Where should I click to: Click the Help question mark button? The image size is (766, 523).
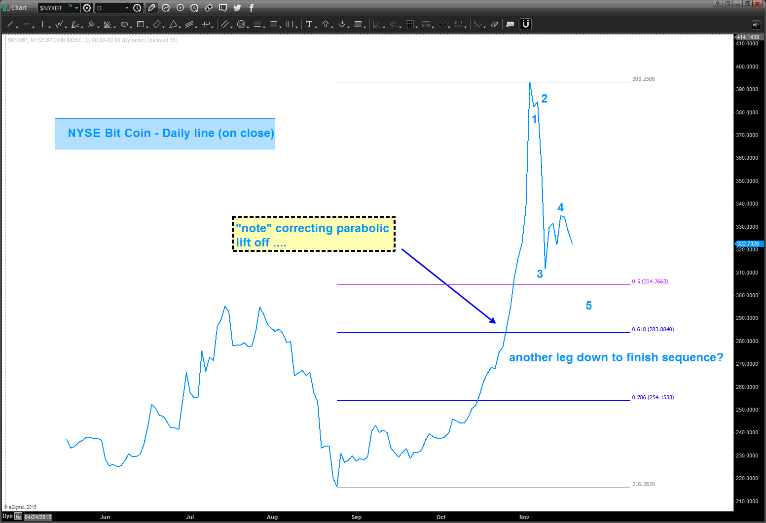point(717,3)
